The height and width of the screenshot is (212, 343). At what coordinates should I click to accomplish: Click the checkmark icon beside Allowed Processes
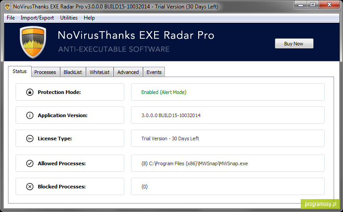[30, 163]
